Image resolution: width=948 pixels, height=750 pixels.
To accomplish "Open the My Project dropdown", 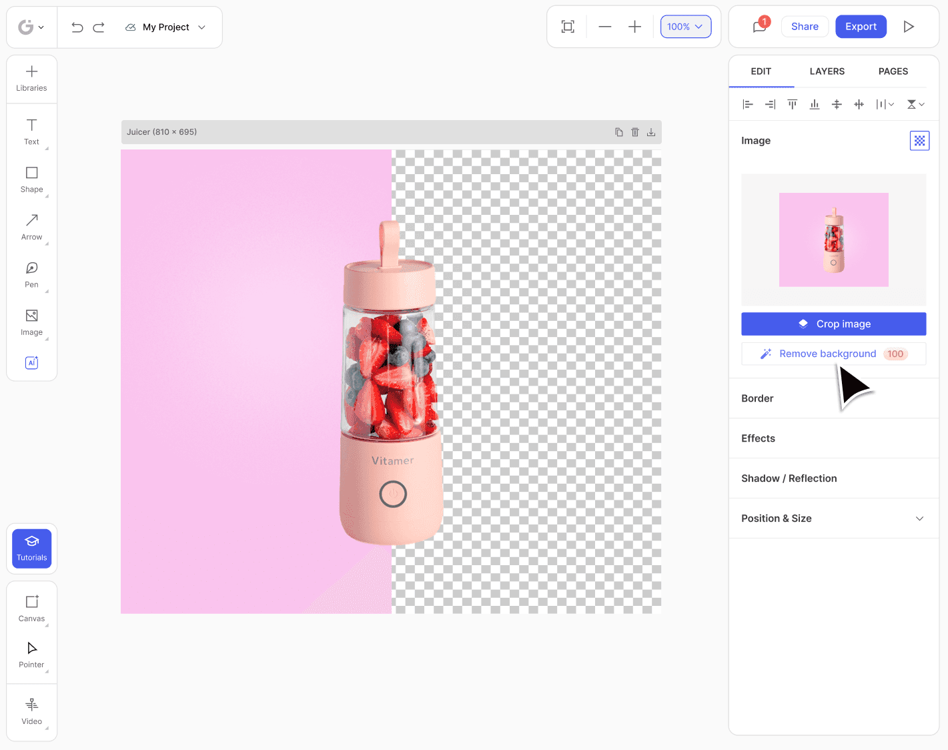I will click(x=165, y=27).
